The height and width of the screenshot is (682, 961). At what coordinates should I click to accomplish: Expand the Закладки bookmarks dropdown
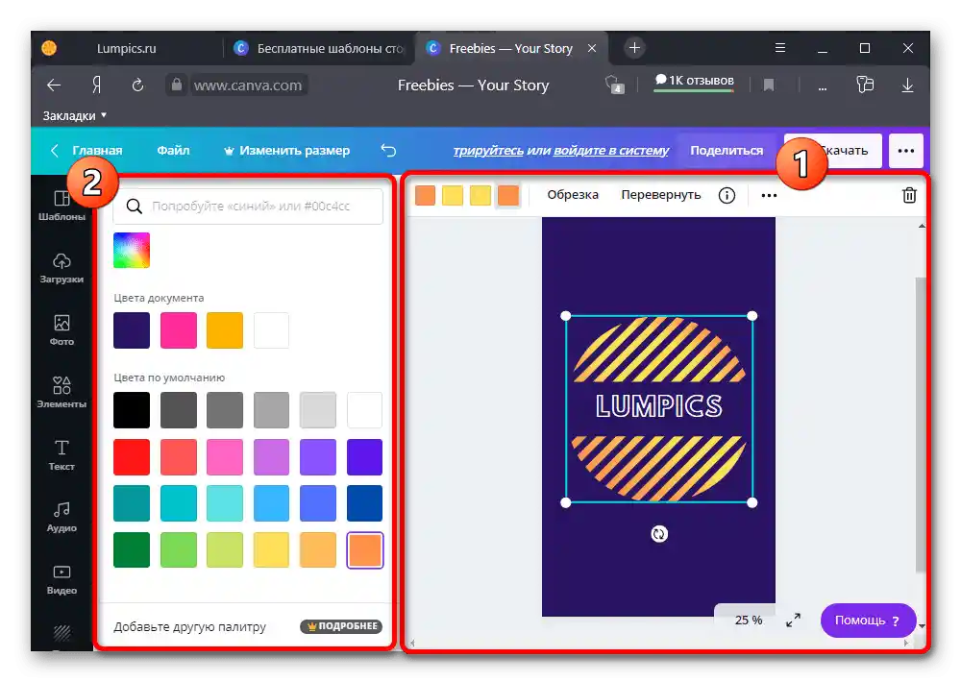[x=75, y=115]
